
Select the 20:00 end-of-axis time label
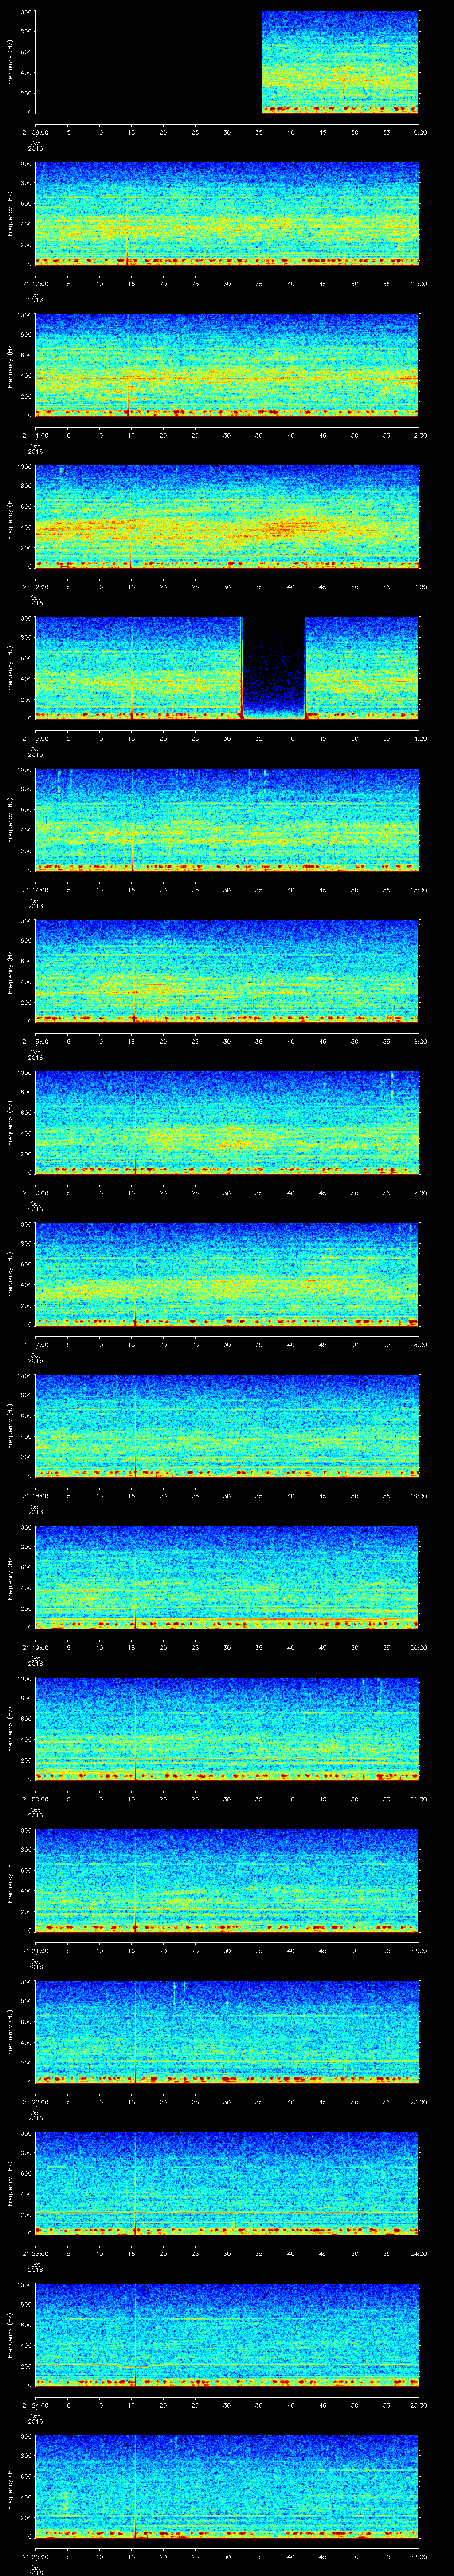(x=418, y=1647)
